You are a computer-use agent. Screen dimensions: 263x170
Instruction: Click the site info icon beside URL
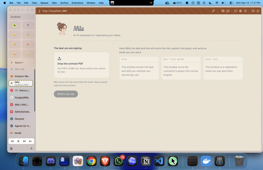39,11
